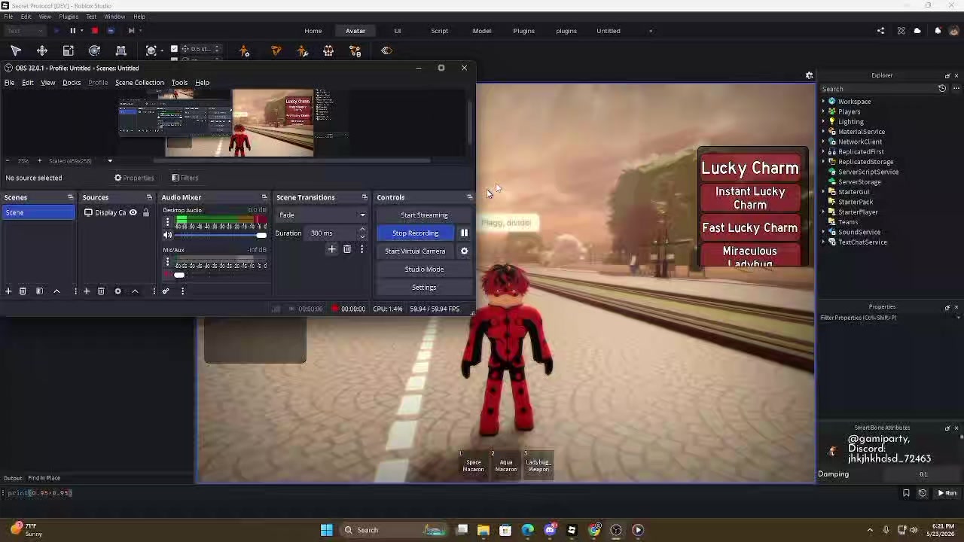
Task: Open the Fade transition dropdown
Action: [322, 215]
